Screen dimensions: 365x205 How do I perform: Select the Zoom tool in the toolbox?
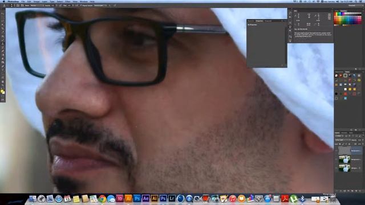coord(3,85)
